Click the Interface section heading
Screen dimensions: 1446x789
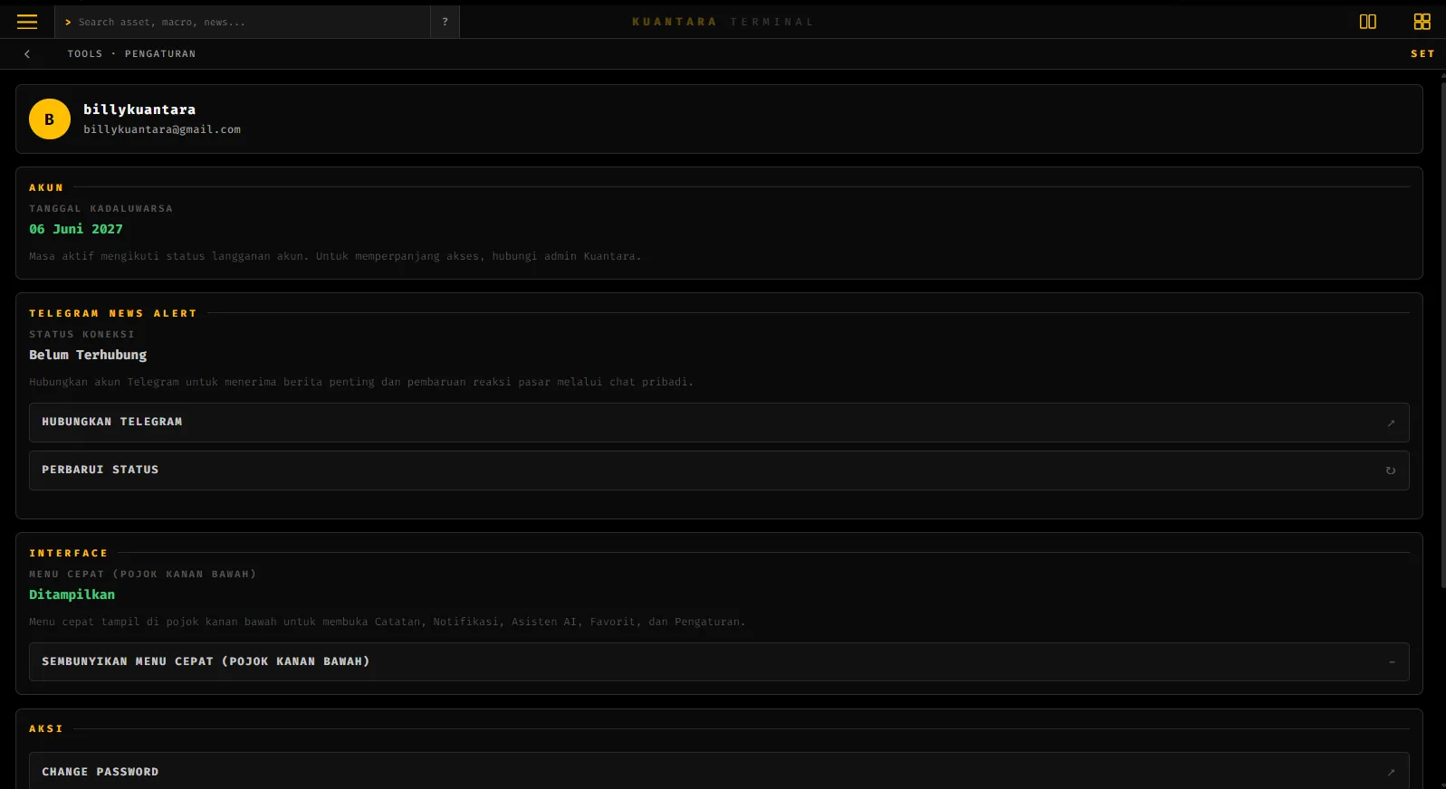(69, 554)
